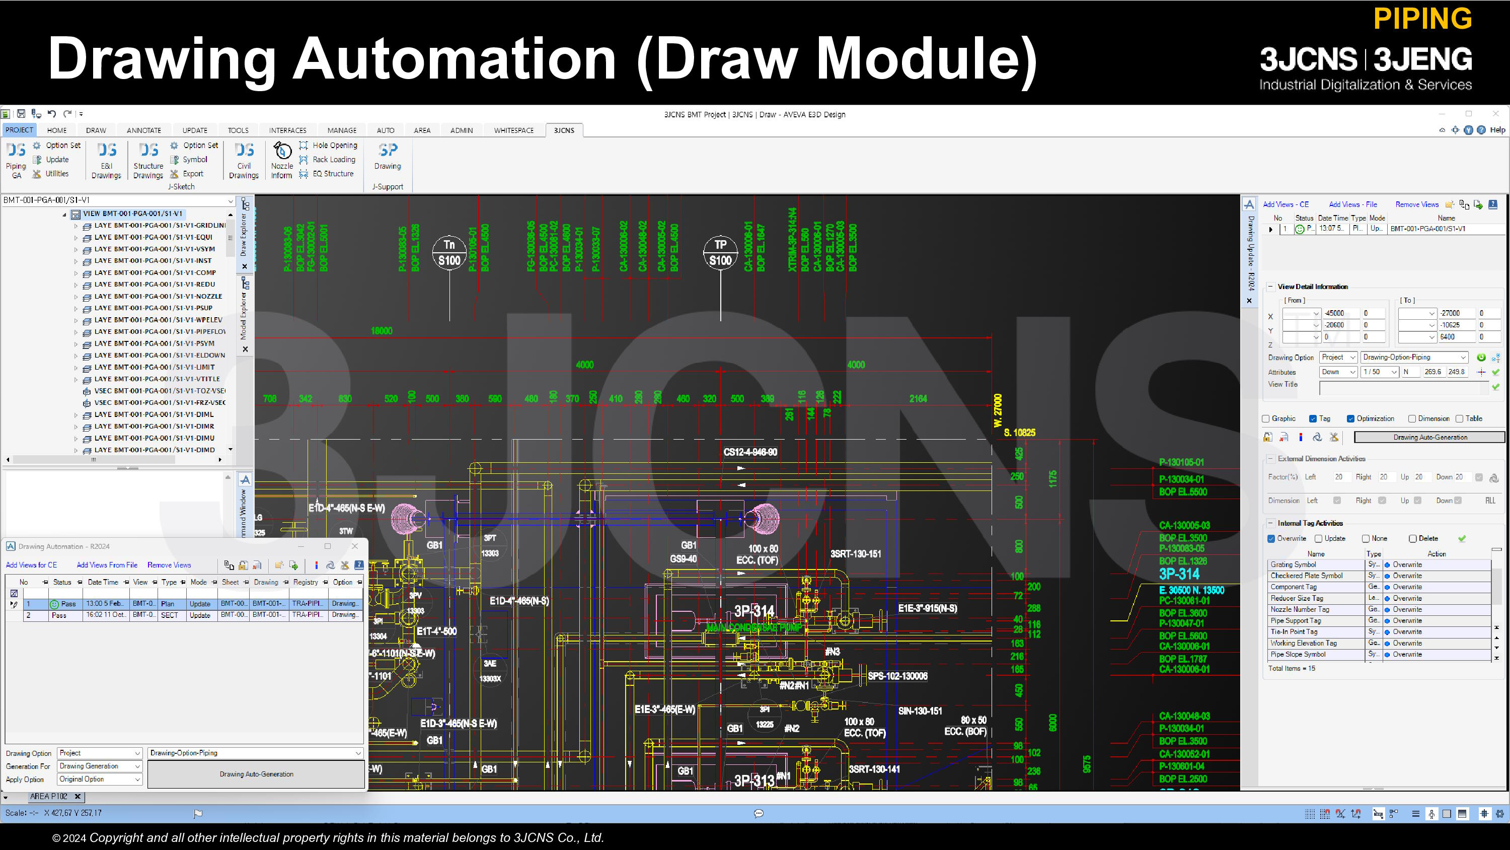Click save icon in quick access toolbar
Viewport: 1510px width, 850px height.
click(21, 114)
